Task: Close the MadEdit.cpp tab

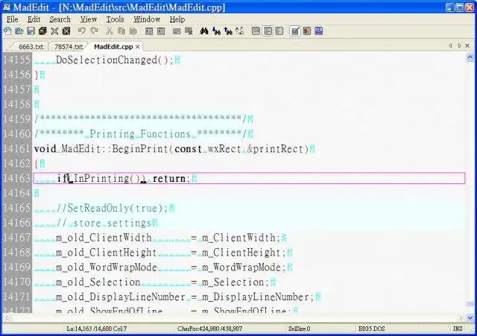Action: point(137,47)
